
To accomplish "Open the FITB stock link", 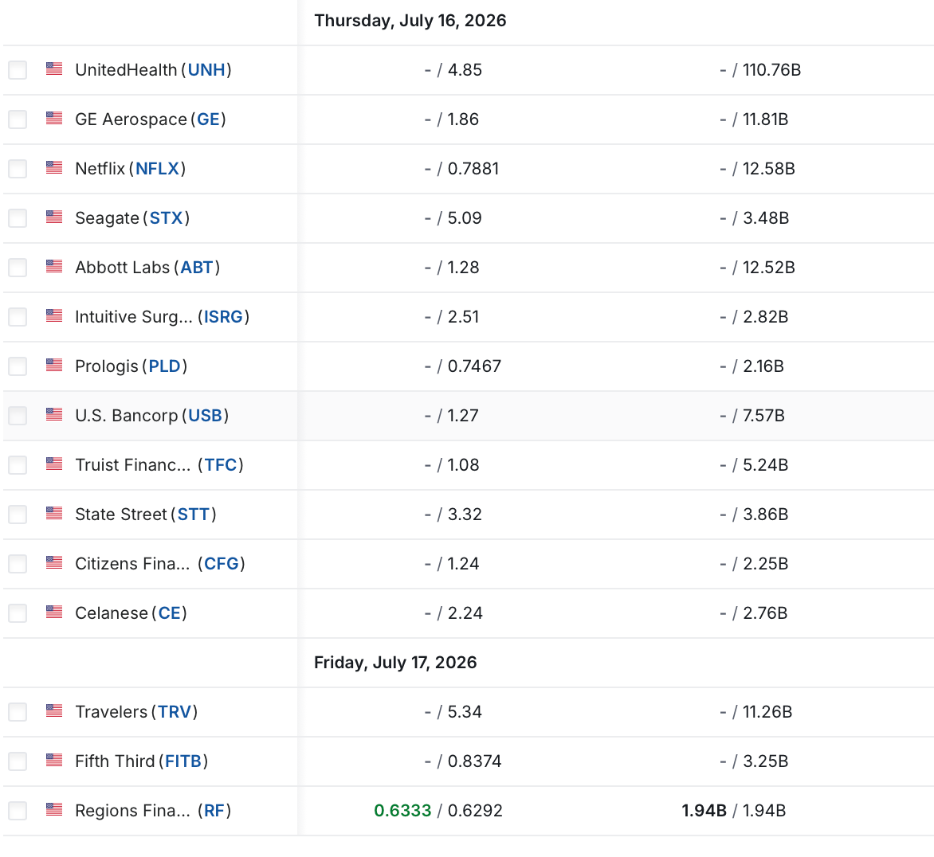I will click(183, 761).
